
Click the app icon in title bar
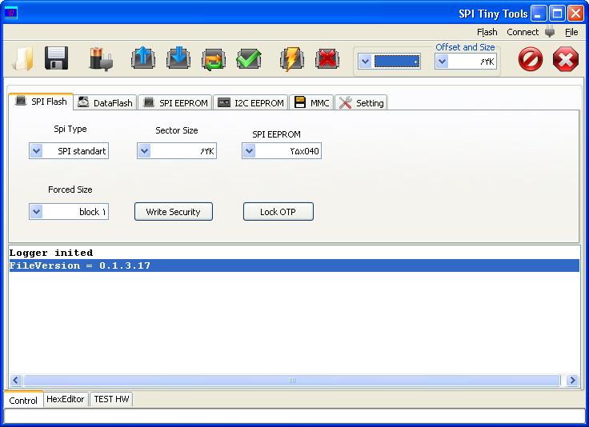(x=11, y=13)
